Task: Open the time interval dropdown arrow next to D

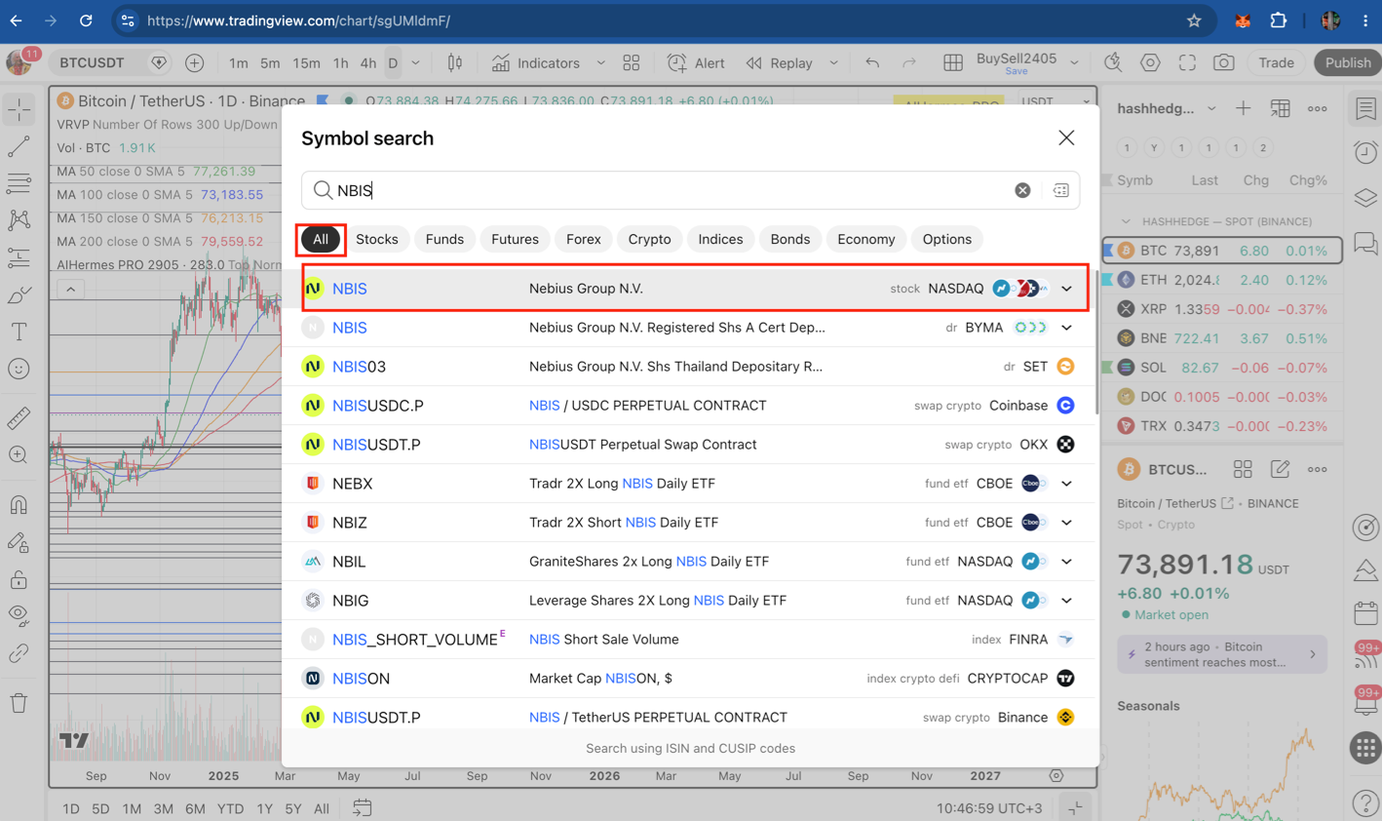Action: (415, 63)
